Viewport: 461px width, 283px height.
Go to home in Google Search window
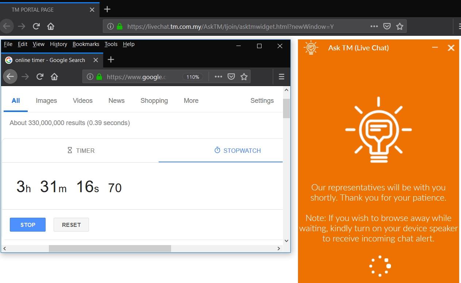[x=54, y=77]
